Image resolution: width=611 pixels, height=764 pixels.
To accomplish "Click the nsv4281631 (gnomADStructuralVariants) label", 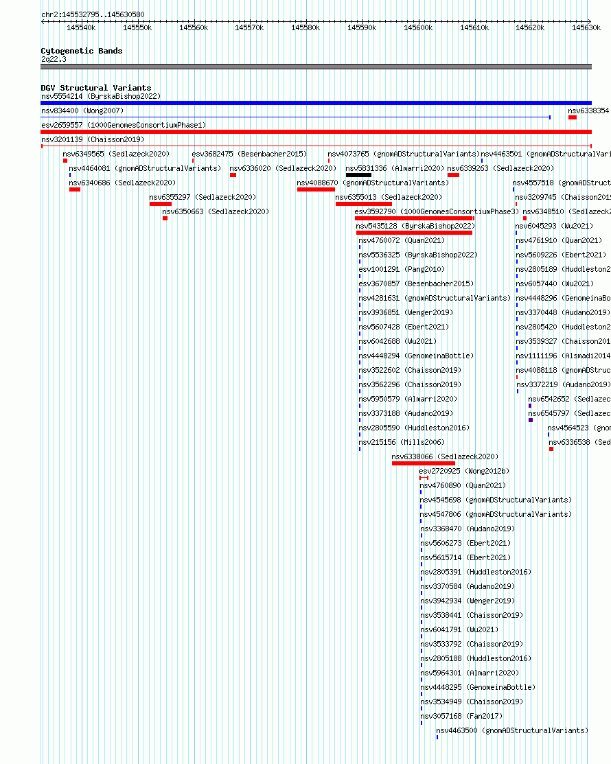I will pos(435,298).
